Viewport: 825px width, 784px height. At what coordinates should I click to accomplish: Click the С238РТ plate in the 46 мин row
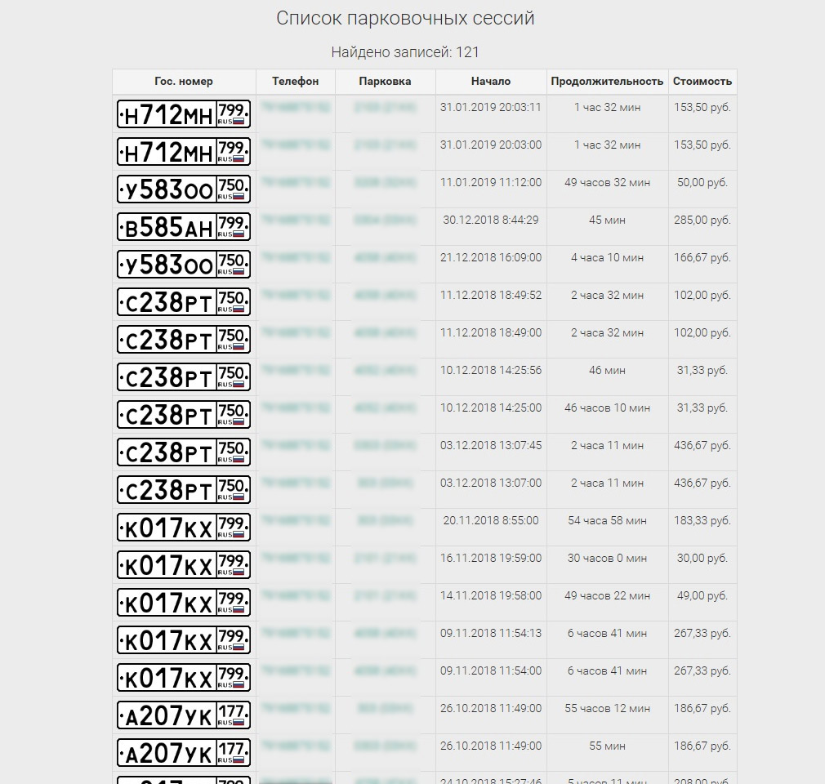click(184, 376)
